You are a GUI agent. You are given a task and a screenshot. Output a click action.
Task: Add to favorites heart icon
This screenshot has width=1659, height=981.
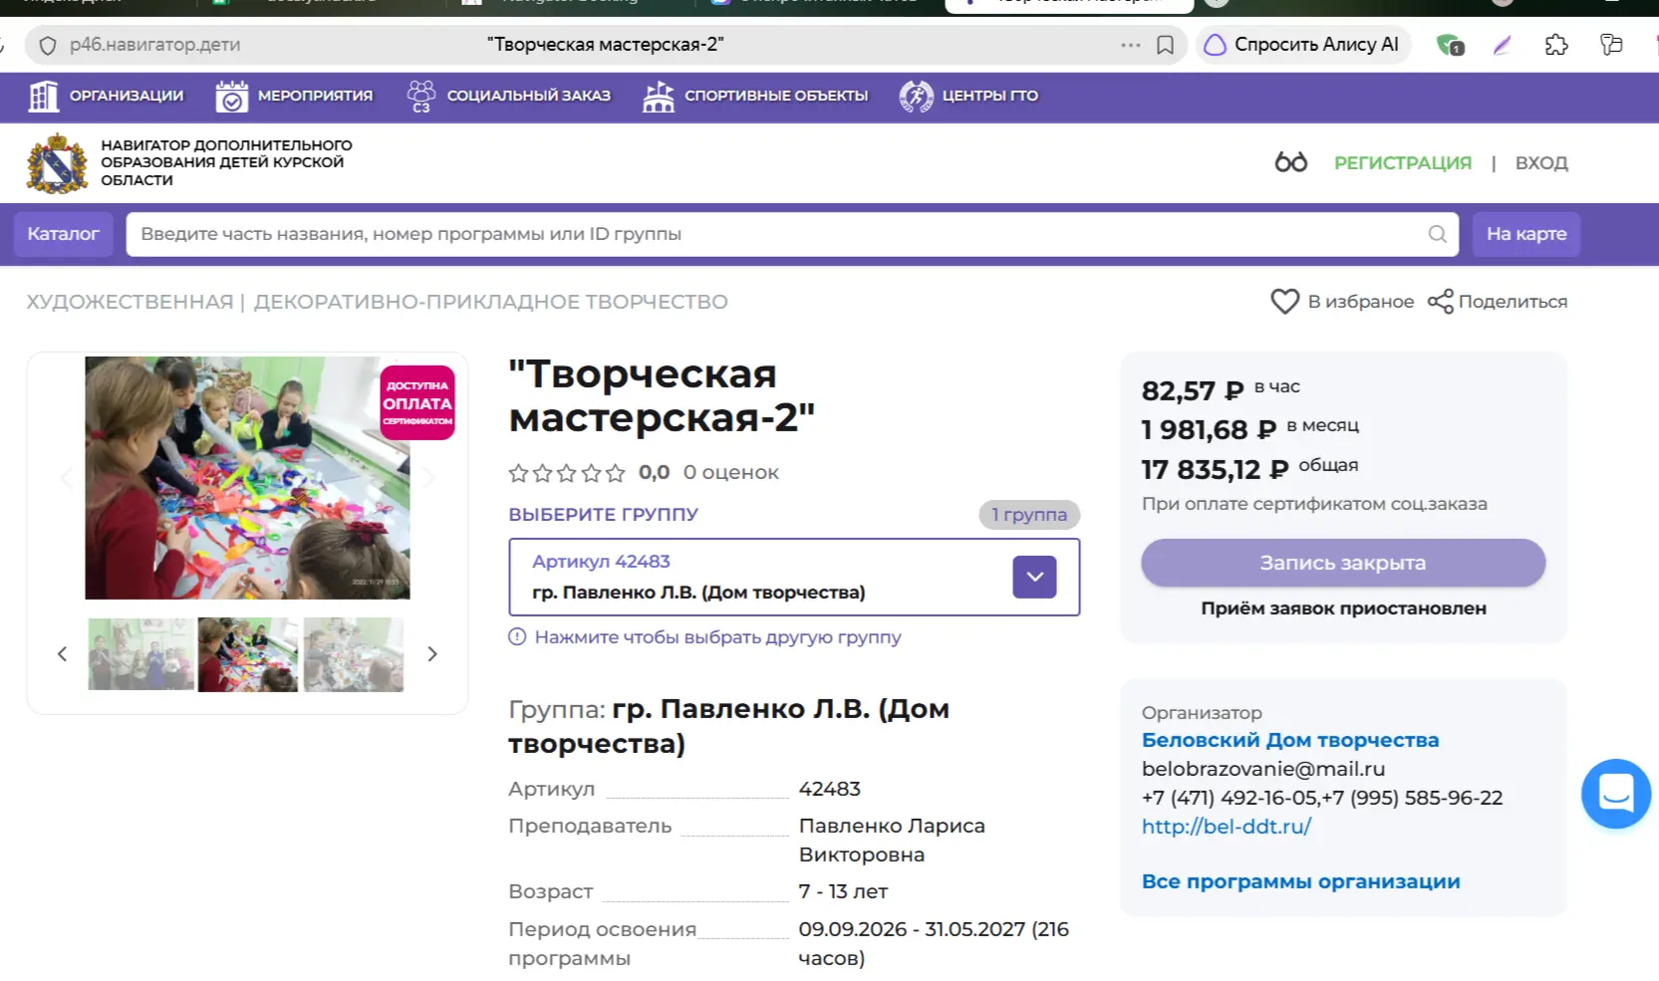click(1285, 301)
